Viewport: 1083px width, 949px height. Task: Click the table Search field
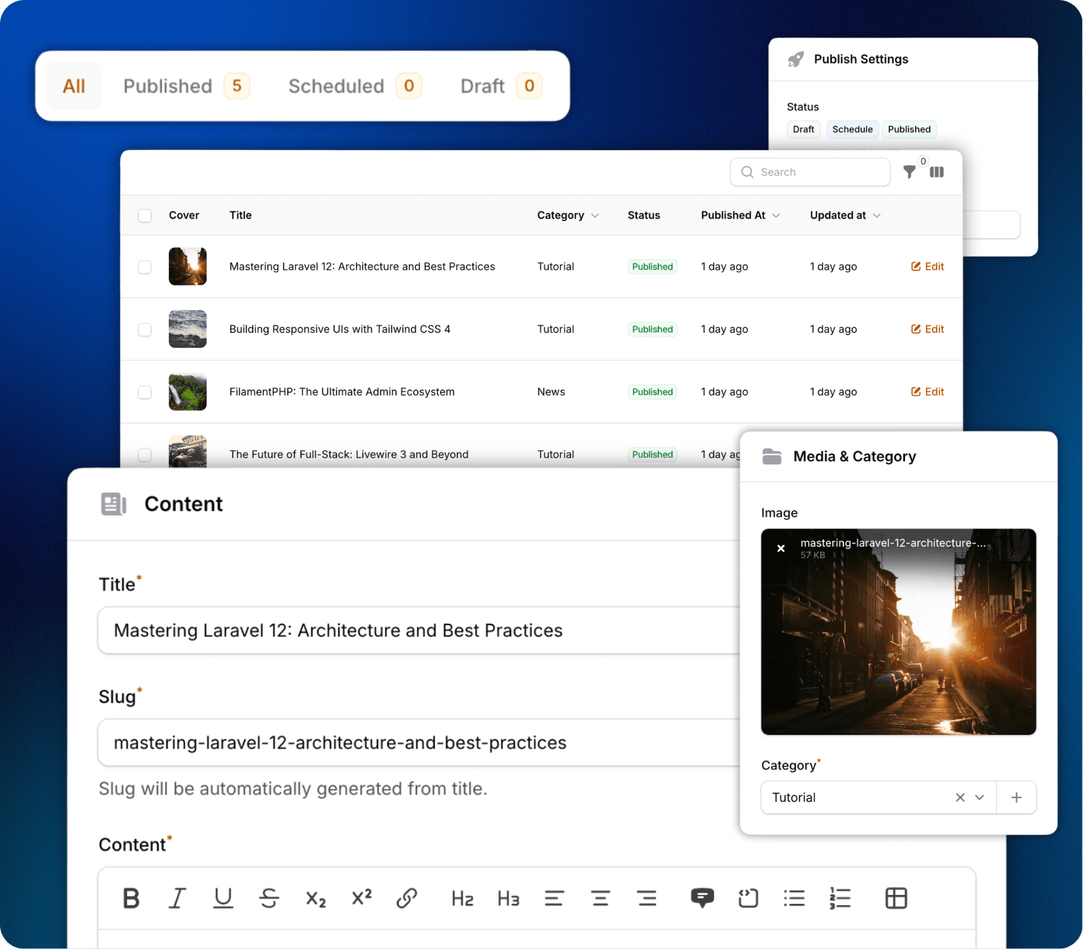pyautogui.click(x=810, y=172)
